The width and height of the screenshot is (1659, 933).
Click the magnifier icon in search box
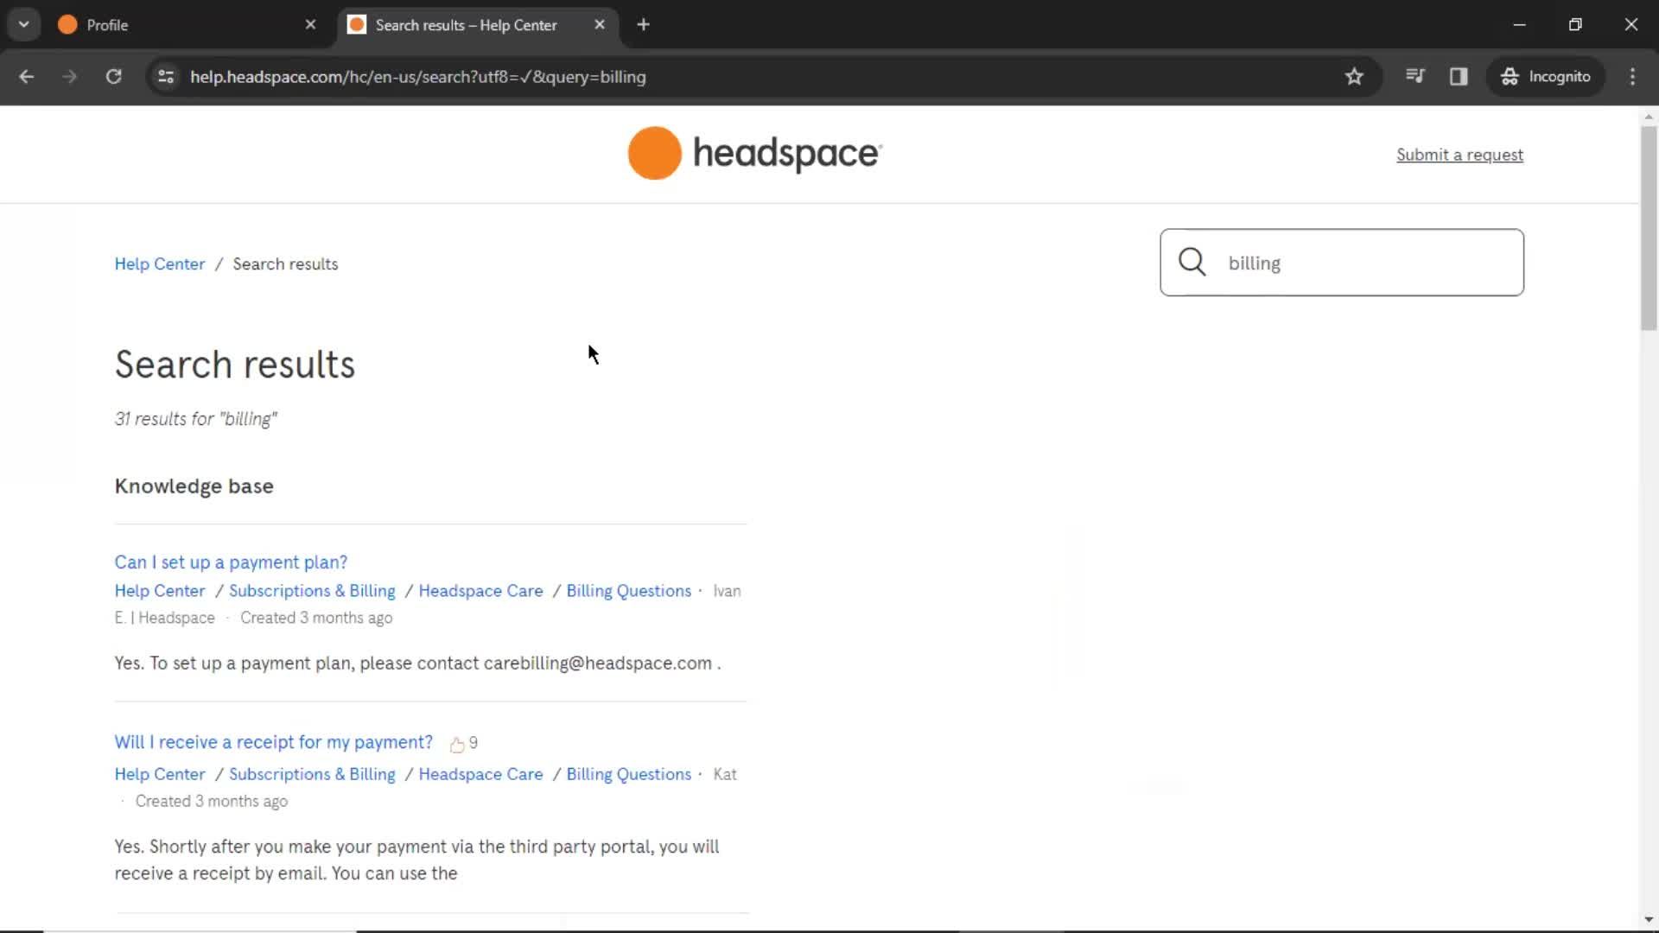coord(1192,262)
